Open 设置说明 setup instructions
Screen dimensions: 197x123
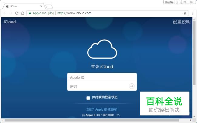[x=182, y=22]
